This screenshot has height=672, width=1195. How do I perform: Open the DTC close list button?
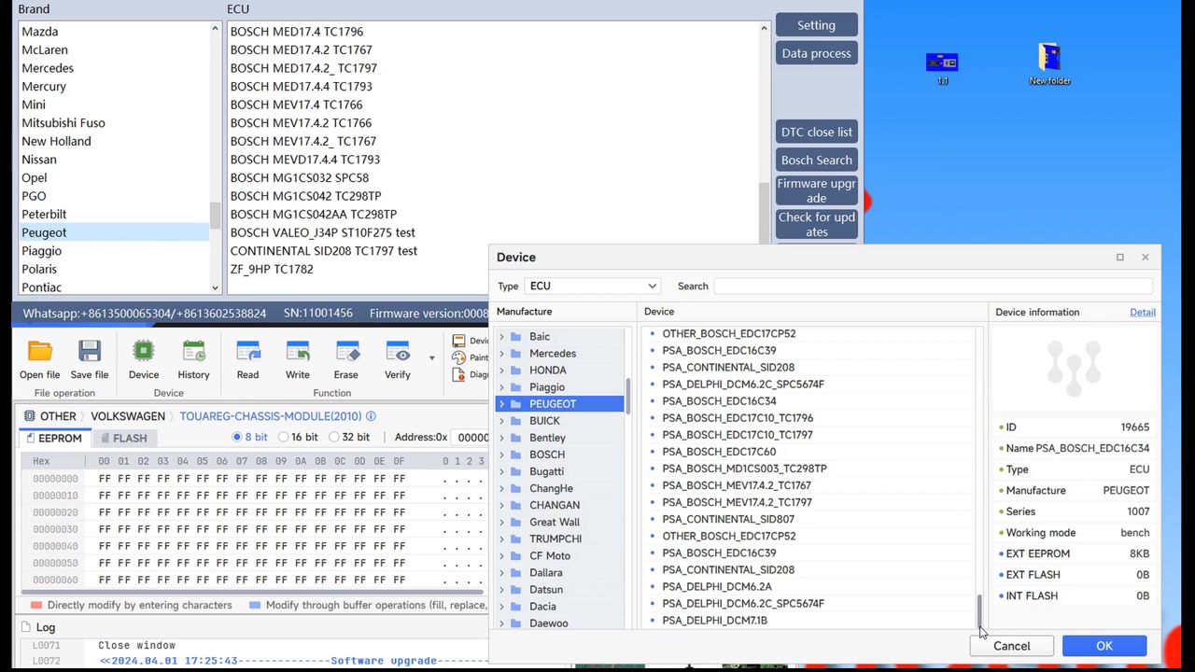[x=816, y=133]
